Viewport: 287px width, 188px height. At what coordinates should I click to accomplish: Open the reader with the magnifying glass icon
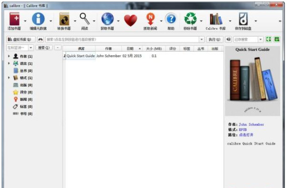85,19
